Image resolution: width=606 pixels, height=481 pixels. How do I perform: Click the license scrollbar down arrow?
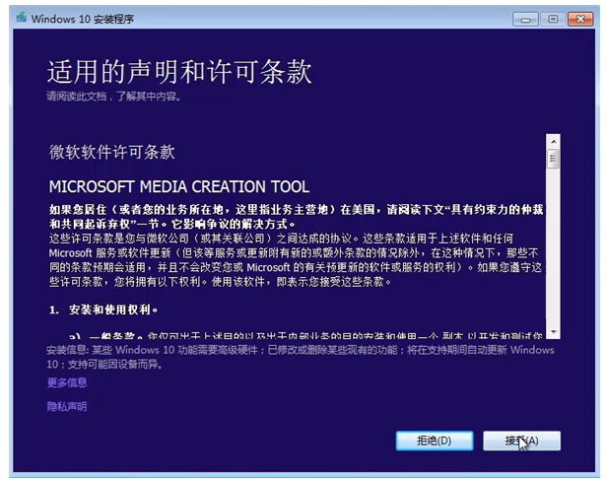click(x=554, y=332)
